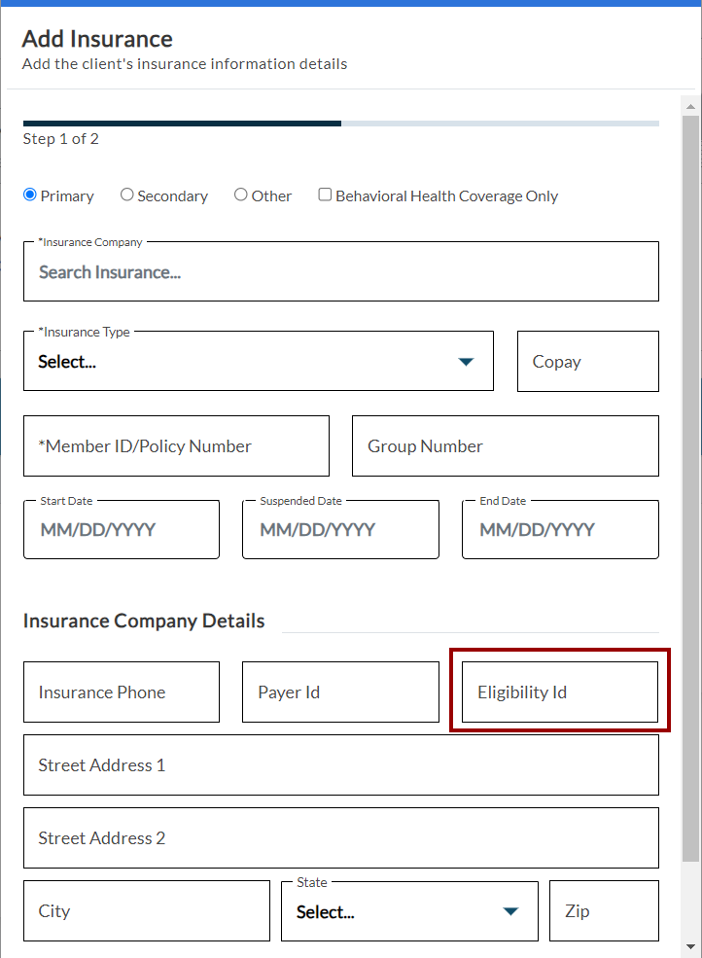Image resolution: width=702 pixels, height=958 pixels.
Task: Click the scrollbar up arrow
Action: point(690,106)
